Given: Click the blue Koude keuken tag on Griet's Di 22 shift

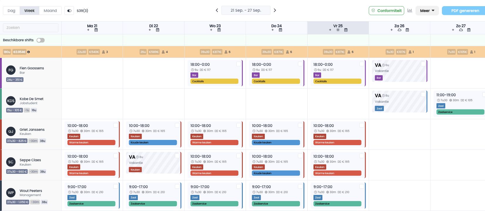Looking at the screenshot, I should coord(153,143).
